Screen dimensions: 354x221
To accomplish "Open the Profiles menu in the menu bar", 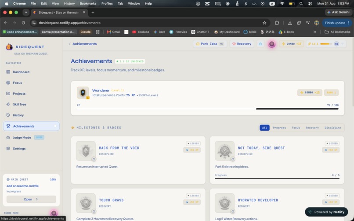I will (x=107, y=4).
